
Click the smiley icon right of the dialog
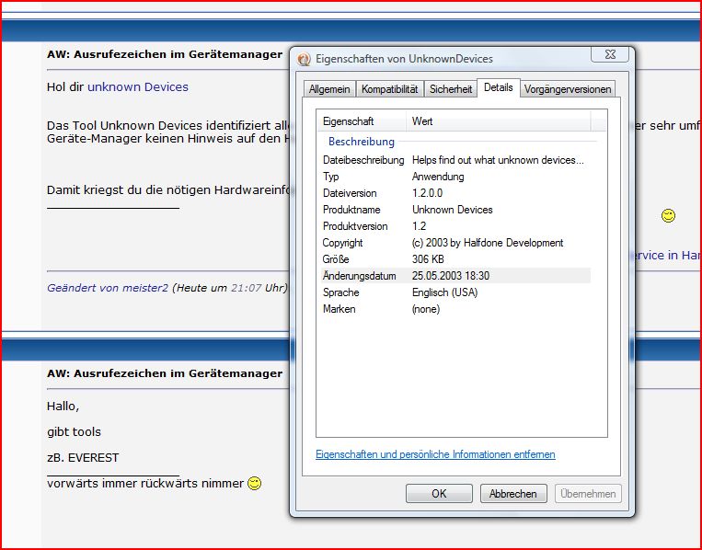tap(668, 216)
